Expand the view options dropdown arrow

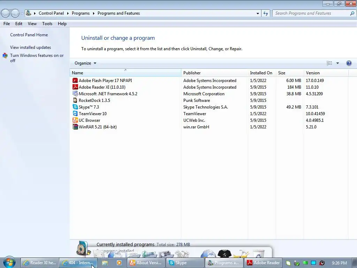337,63
